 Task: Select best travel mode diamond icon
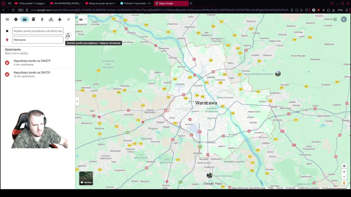click(16, 19)
